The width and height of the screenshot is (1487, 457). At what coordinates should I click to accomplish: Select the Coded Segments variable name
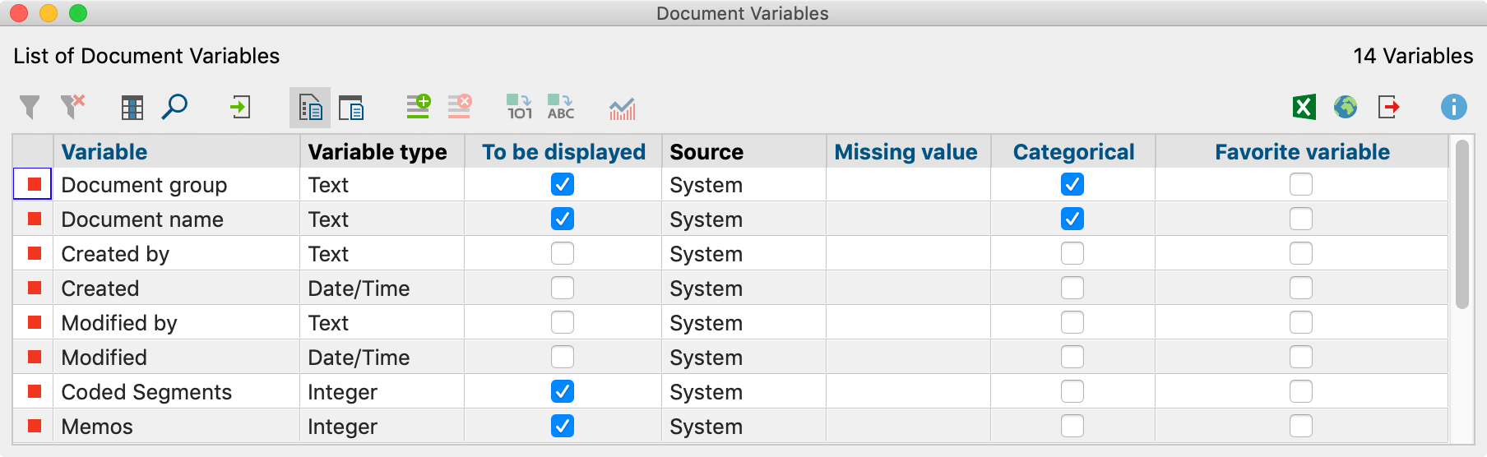(146, 392)
